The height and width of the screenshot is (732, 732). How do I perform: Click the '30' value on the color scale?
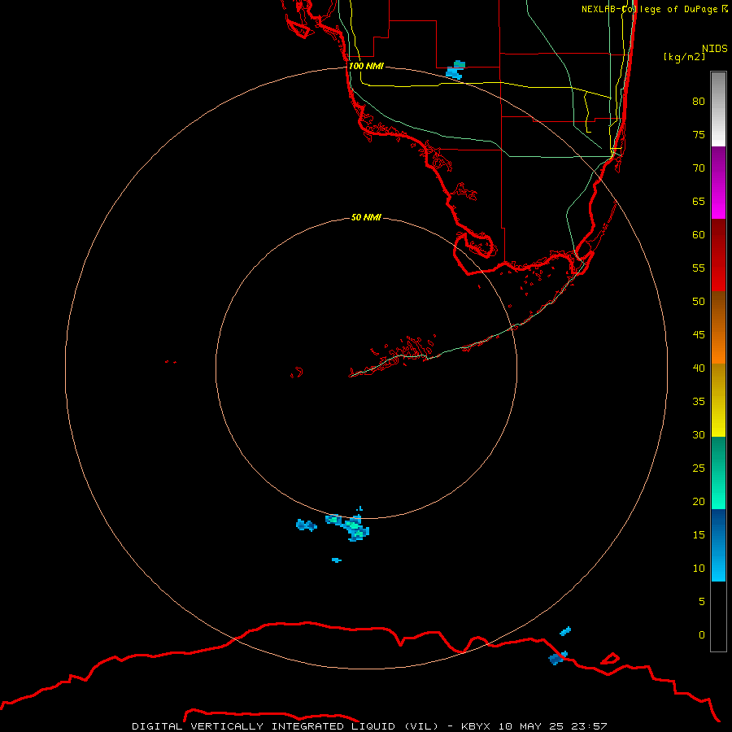699,434
